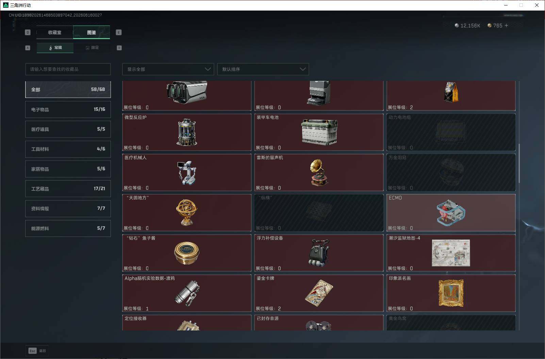Select the 电子物品 category 15/16
Viewport: 545px width, 359px height.
coord(68,109)
